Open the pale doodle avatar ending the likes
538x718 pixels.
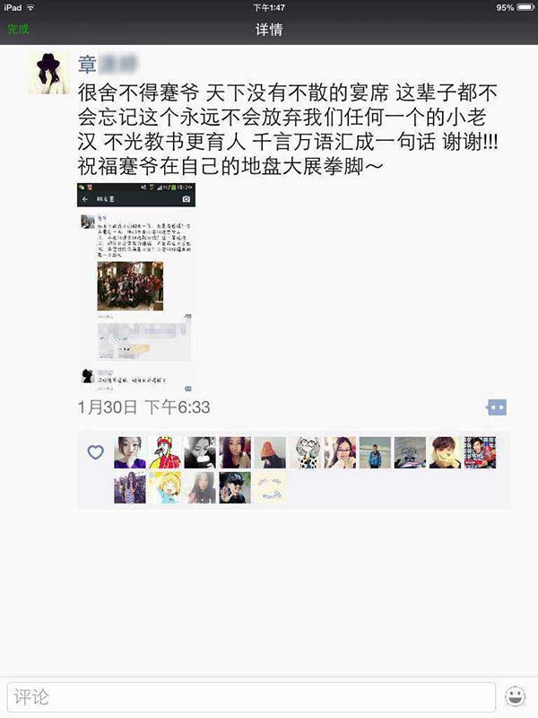coord(271,487)
